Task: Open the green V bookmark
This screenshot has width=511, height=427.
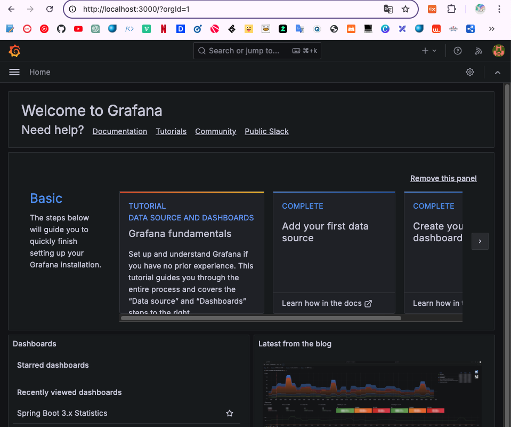Action: point(147,29)
